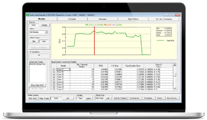This screenshot has height=120, width=207.
Task: Select the Tree 20 row in table
Action: pos(112,77)
